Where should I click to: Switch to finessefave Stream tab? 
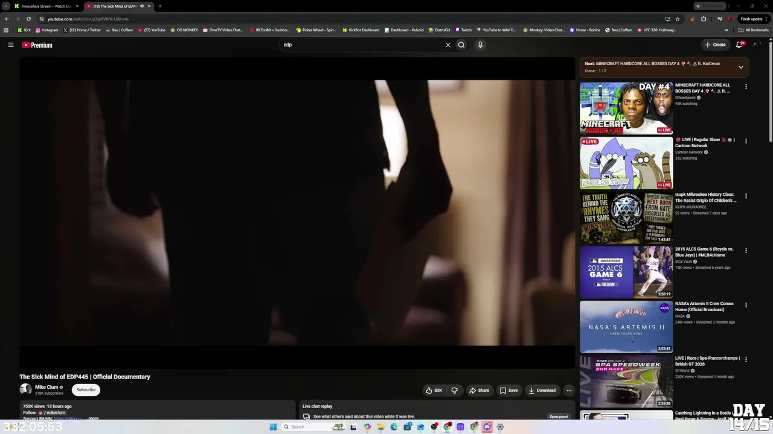46,6
